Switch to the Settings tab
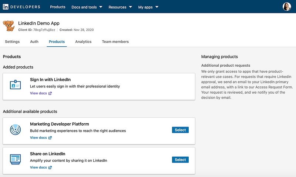 [x=12, y=41]
